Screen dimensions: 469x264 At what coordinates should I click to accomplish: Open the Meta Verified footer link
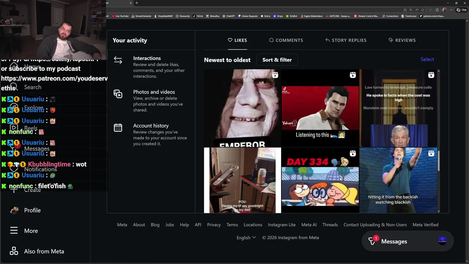click(425, 225)
